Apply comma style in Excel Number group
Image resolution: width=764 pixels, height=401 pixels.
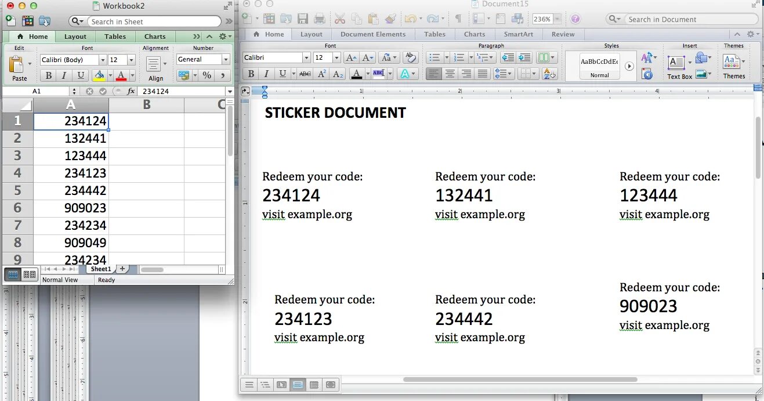[223, 75]
